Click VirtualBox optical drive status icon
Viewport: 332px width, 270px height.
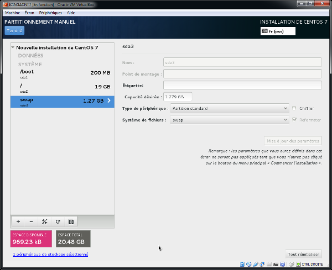[x=249, y=264]
